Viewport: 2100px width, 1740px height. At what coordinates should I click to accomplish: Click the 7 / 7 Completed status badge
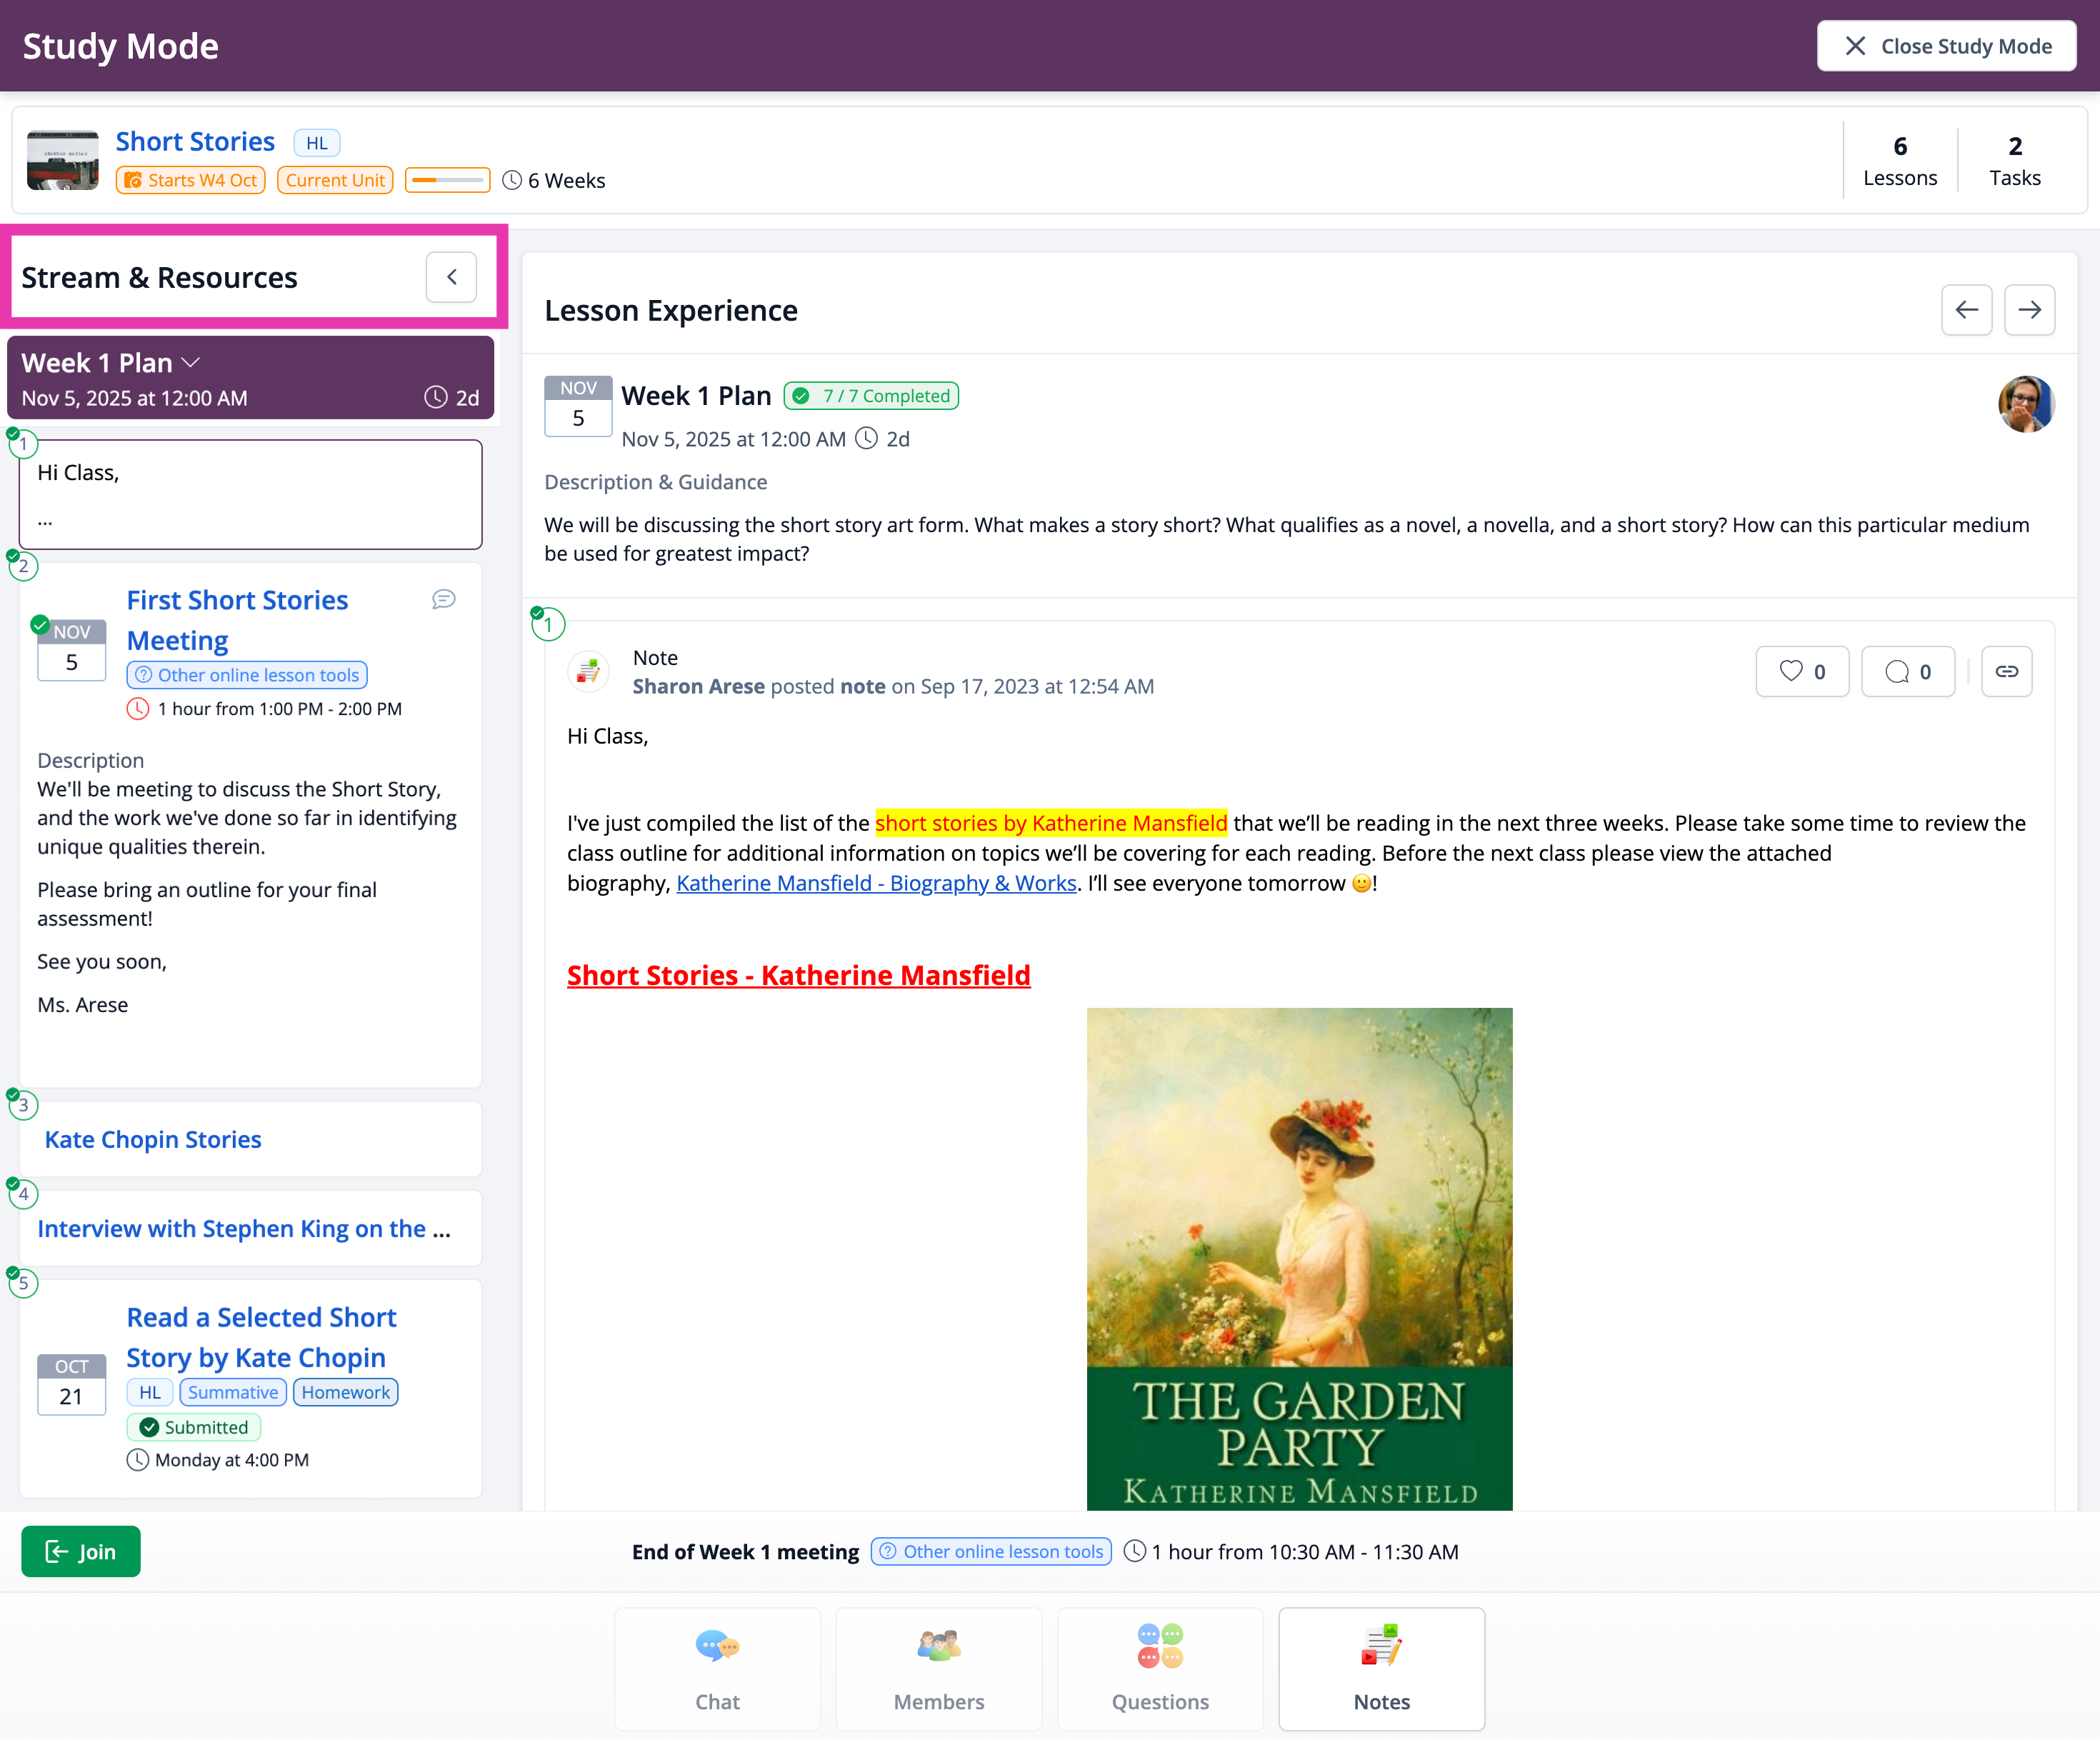[x=871, y=396]
